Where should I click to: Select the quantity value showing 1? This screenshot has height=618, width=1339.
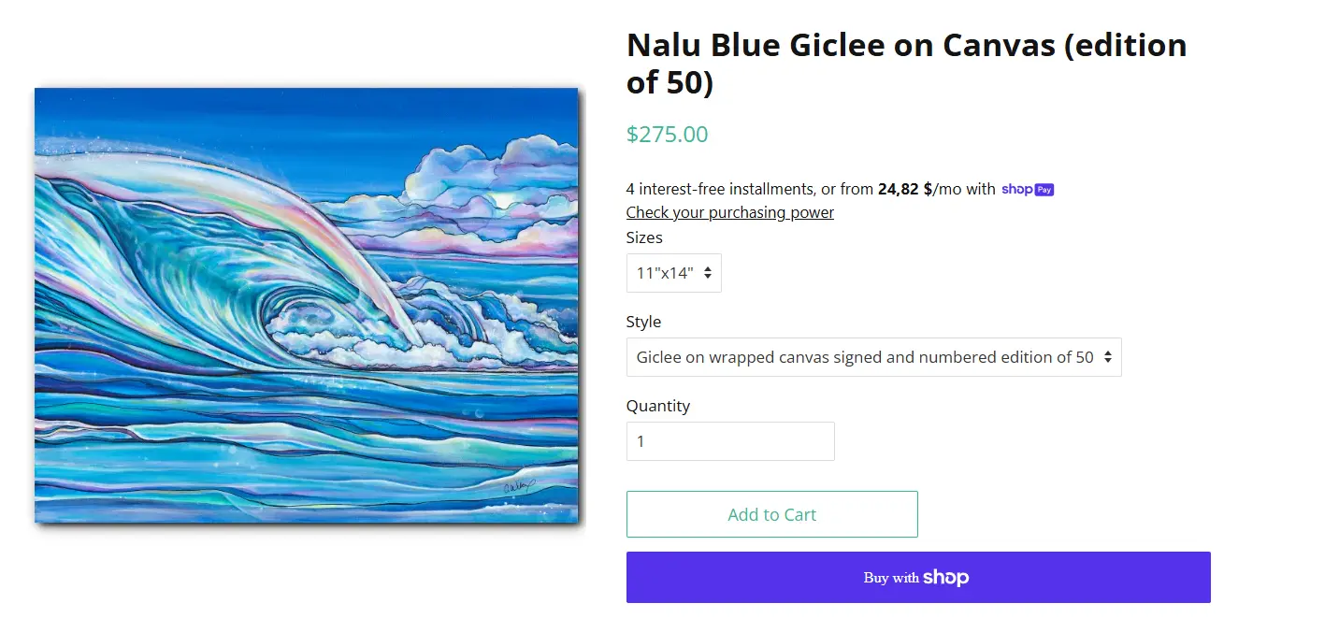tap(641, 440)
